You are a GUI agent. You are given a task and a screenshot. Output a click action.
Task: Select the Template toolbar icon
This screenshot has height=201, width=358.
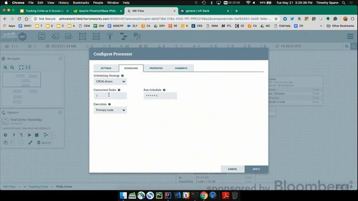click(x=124, y=36)
